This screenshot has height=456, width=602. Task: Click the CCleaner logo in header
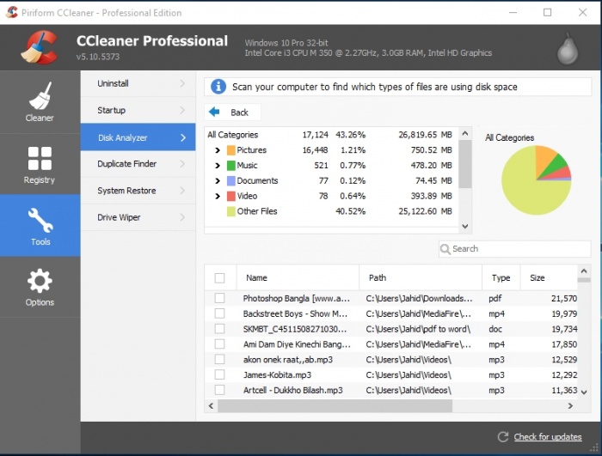[x=40, y=47]
